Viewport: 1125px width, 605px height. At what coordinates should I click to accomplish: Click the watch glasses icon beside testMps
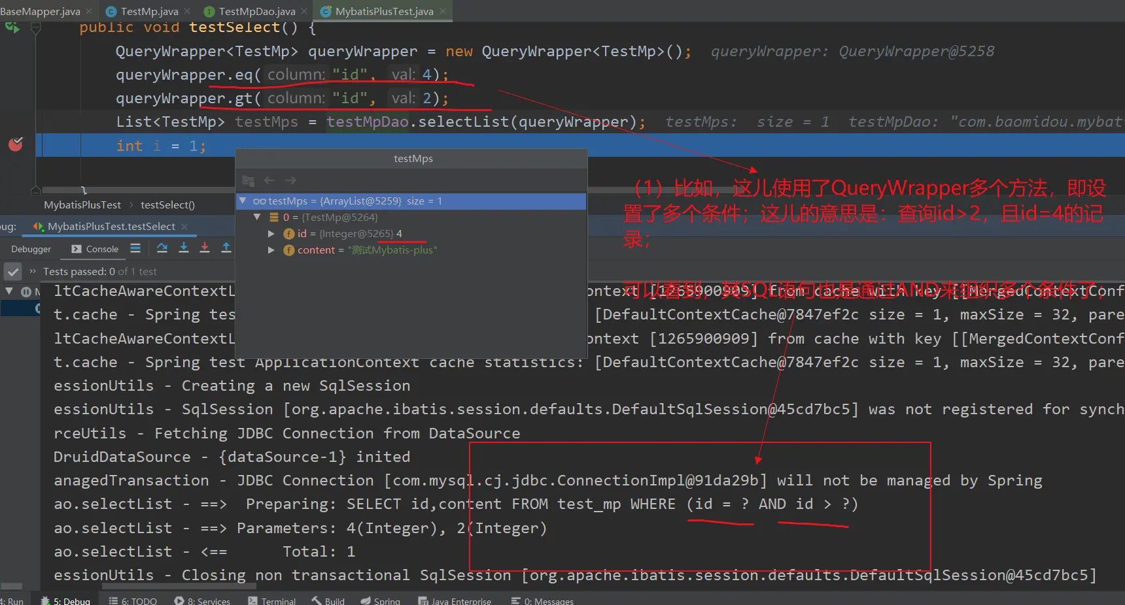pos(260,201)
